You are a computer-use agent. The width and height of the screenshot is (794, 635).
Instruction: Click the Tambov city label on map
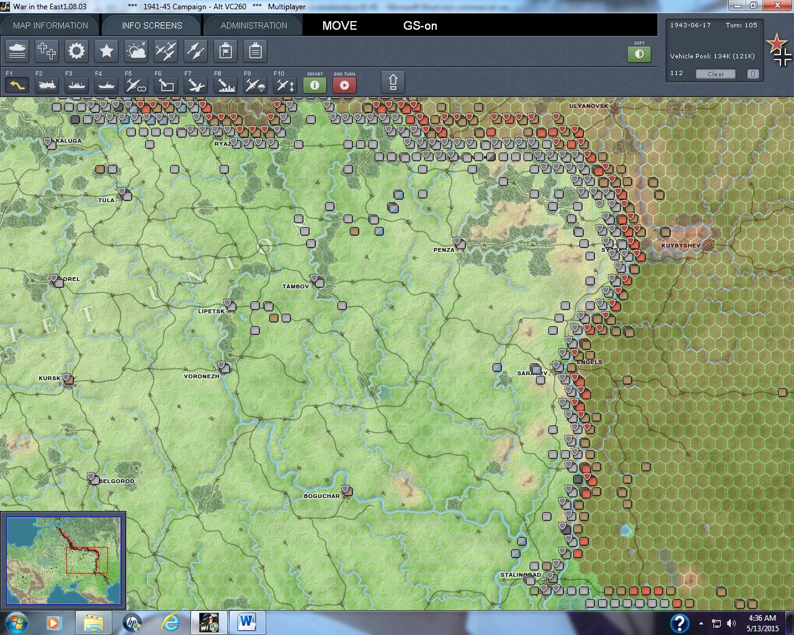click(x=295, y=286)
